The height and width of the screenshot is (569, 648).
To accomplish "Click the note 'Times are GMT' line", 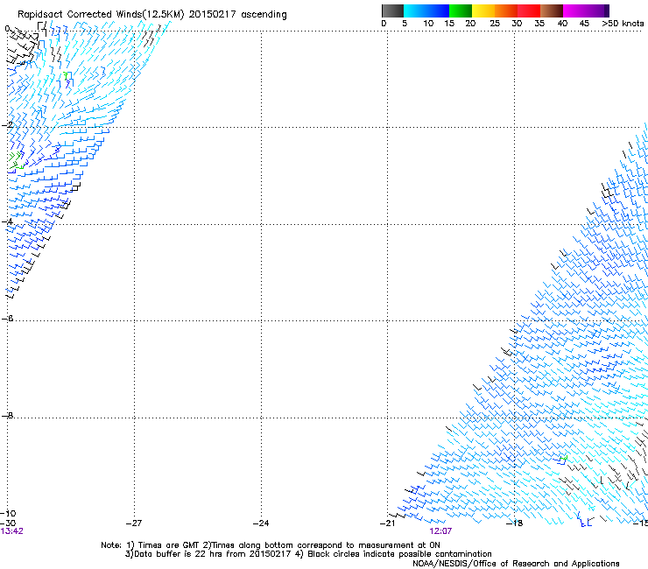I will point(271,545).
